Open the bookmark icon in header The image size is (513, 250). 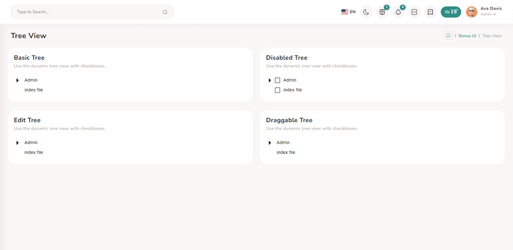pyautogui.click(x=430, y=12)
